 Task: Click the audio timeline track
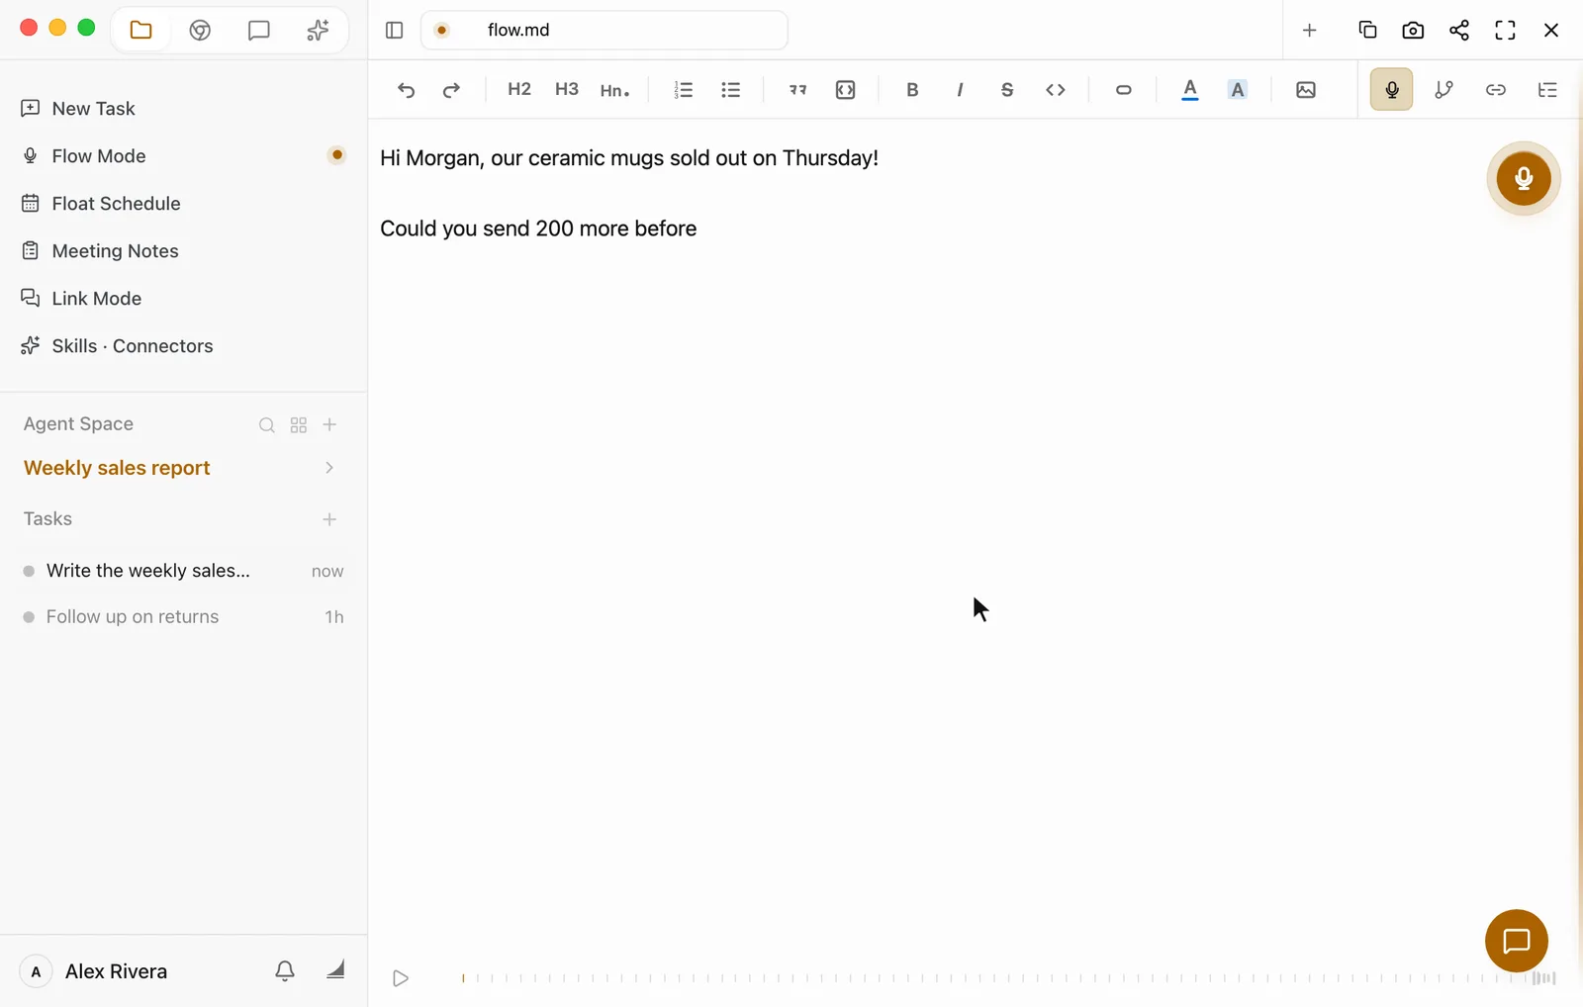[x=992, y=978]
